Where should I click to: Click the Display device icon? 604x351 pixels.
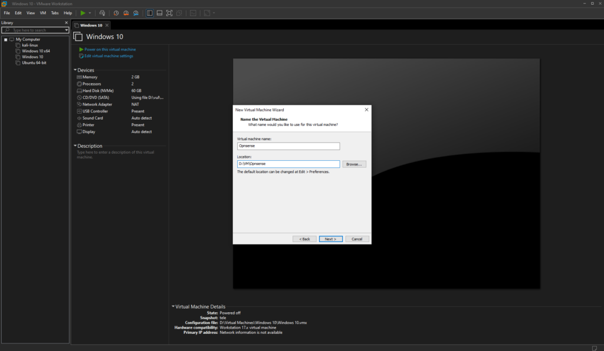(79, 131)
